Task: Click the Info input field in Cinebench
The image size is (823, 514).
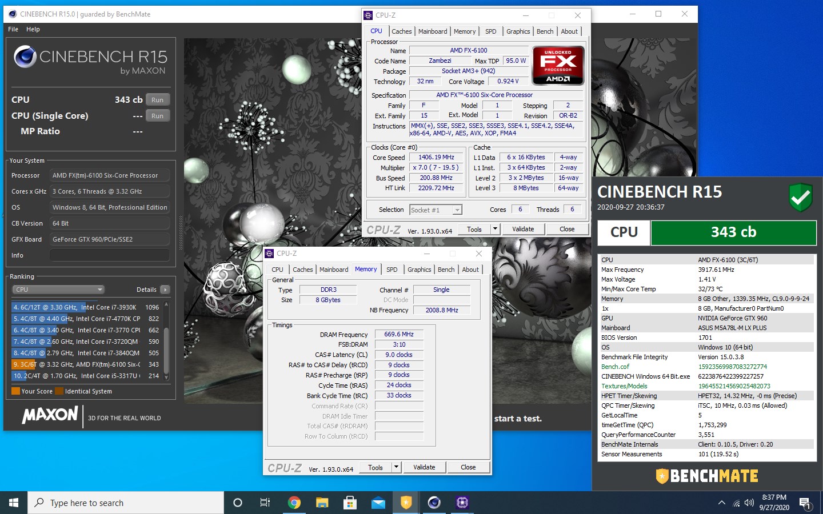Action: click(x=110, y=255)
